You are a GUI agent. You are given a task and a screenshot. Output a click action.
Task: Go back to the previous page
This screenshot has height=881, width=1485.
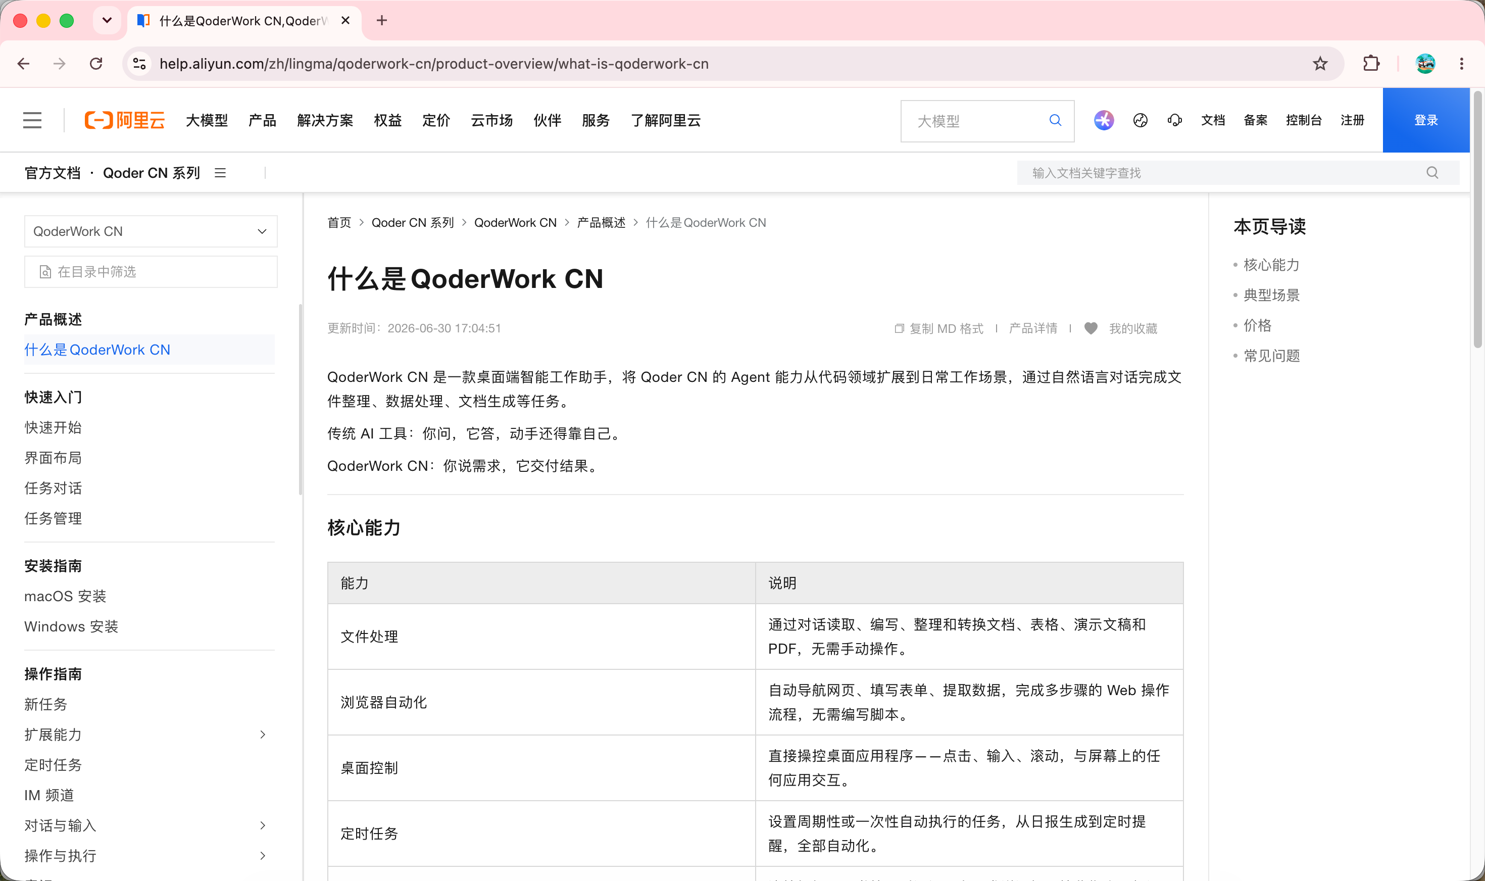pos(24,64)
